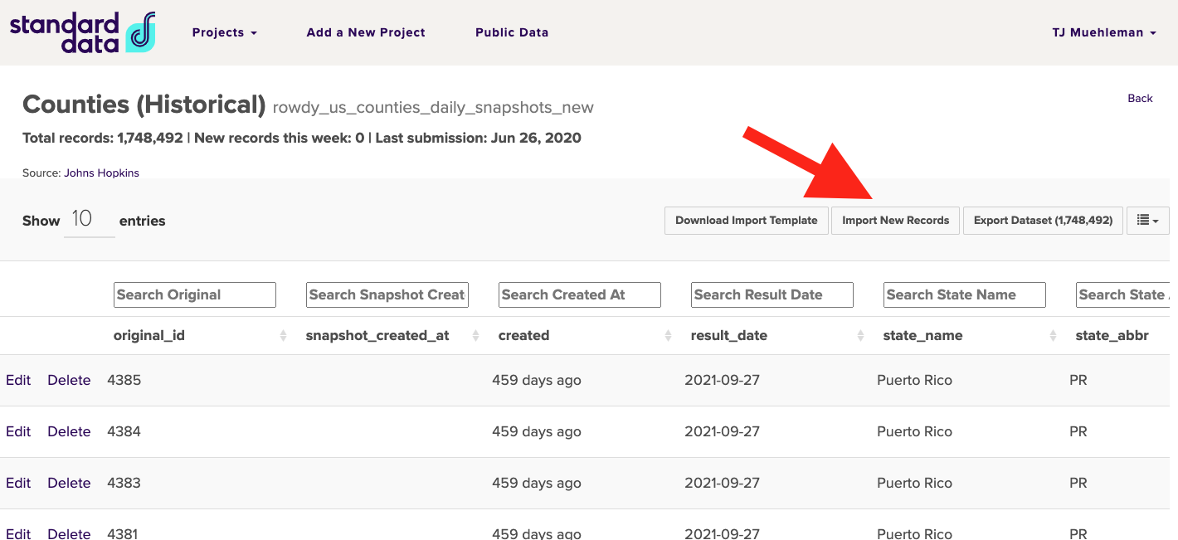The width and height of the screenshot is (1178, 540).
Task: Go to Public Data
Action: point(512,32)
